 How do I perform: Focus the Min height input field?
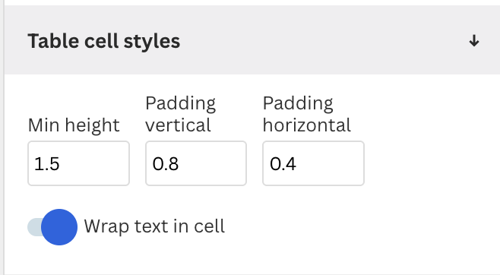(78, 163)
